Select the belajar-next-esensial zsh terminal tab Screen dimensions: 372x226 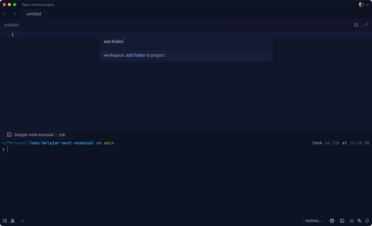point(40,135)
